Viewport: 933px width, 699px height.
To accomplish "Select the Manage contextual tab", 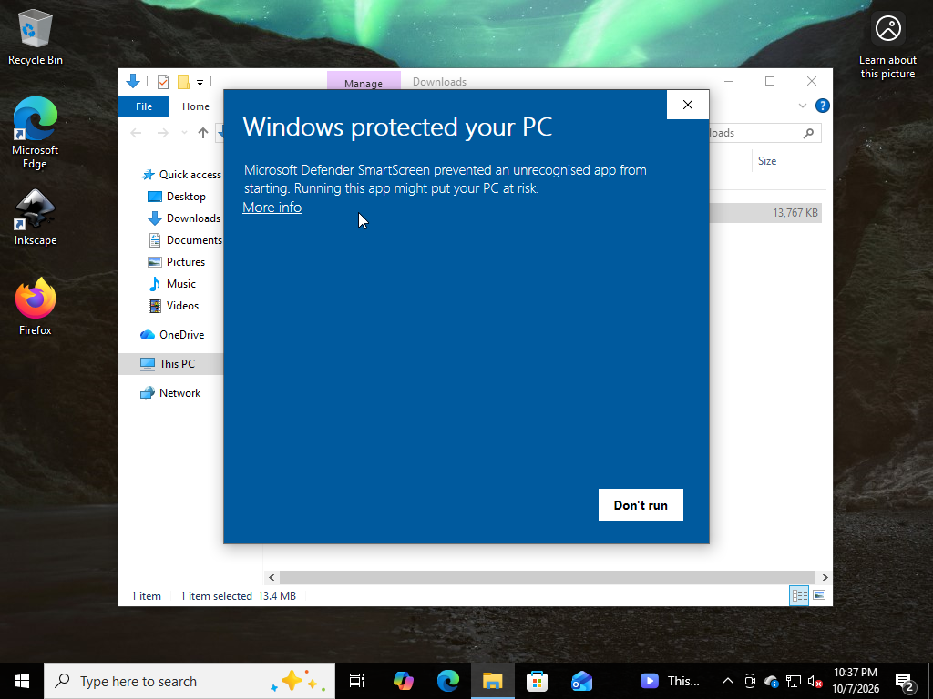I will (x=364, y=83).
